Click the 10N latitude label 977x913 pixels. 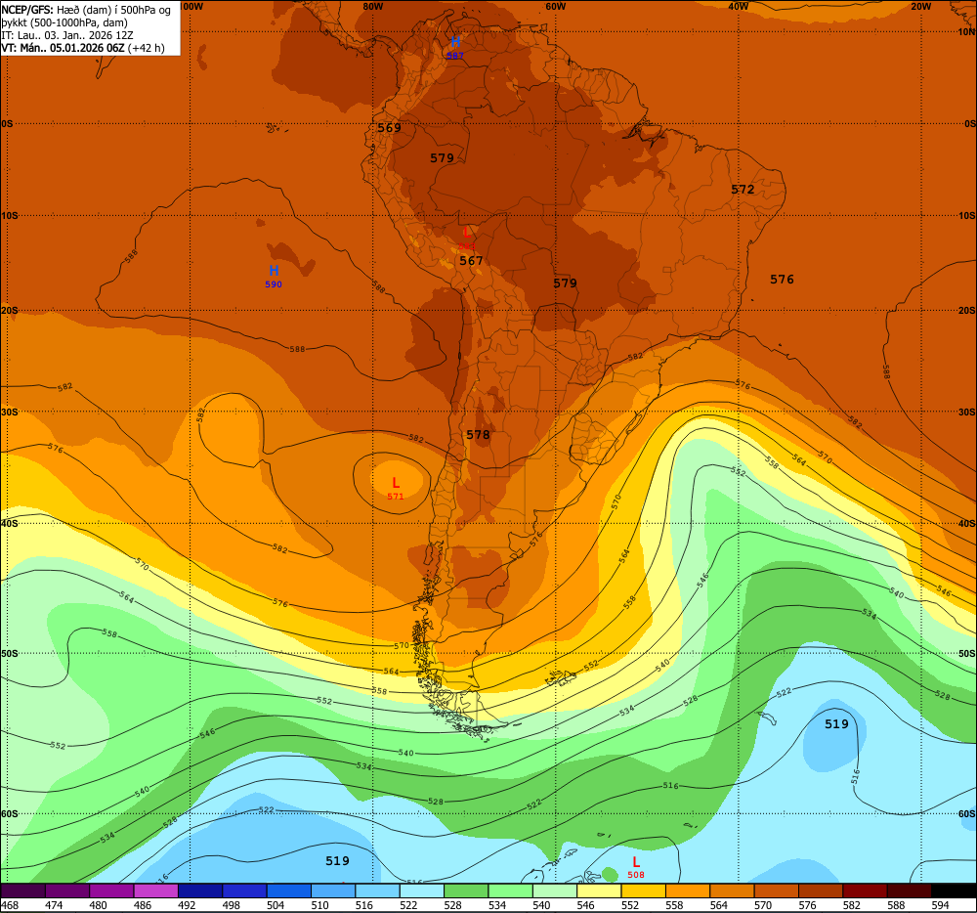tap(966, 32)
